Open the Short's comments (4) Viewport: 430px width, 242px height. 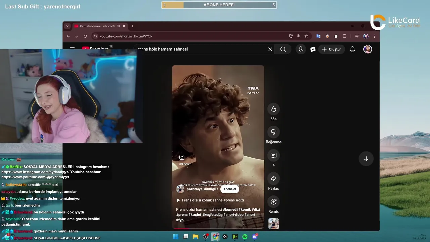273,155
